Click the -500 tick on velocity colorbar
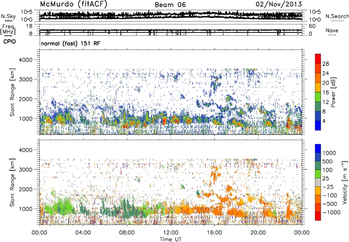The image size is (349, 242). [330, 204]
